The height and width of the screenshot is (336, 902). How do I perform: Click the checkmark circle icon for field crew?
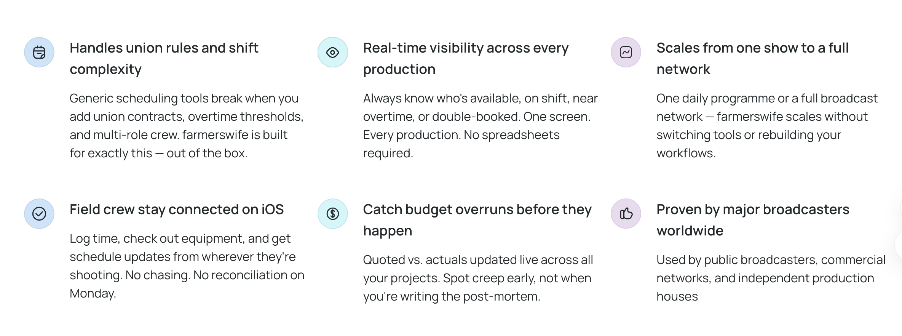pyautogui.click(x=39, y=214)
